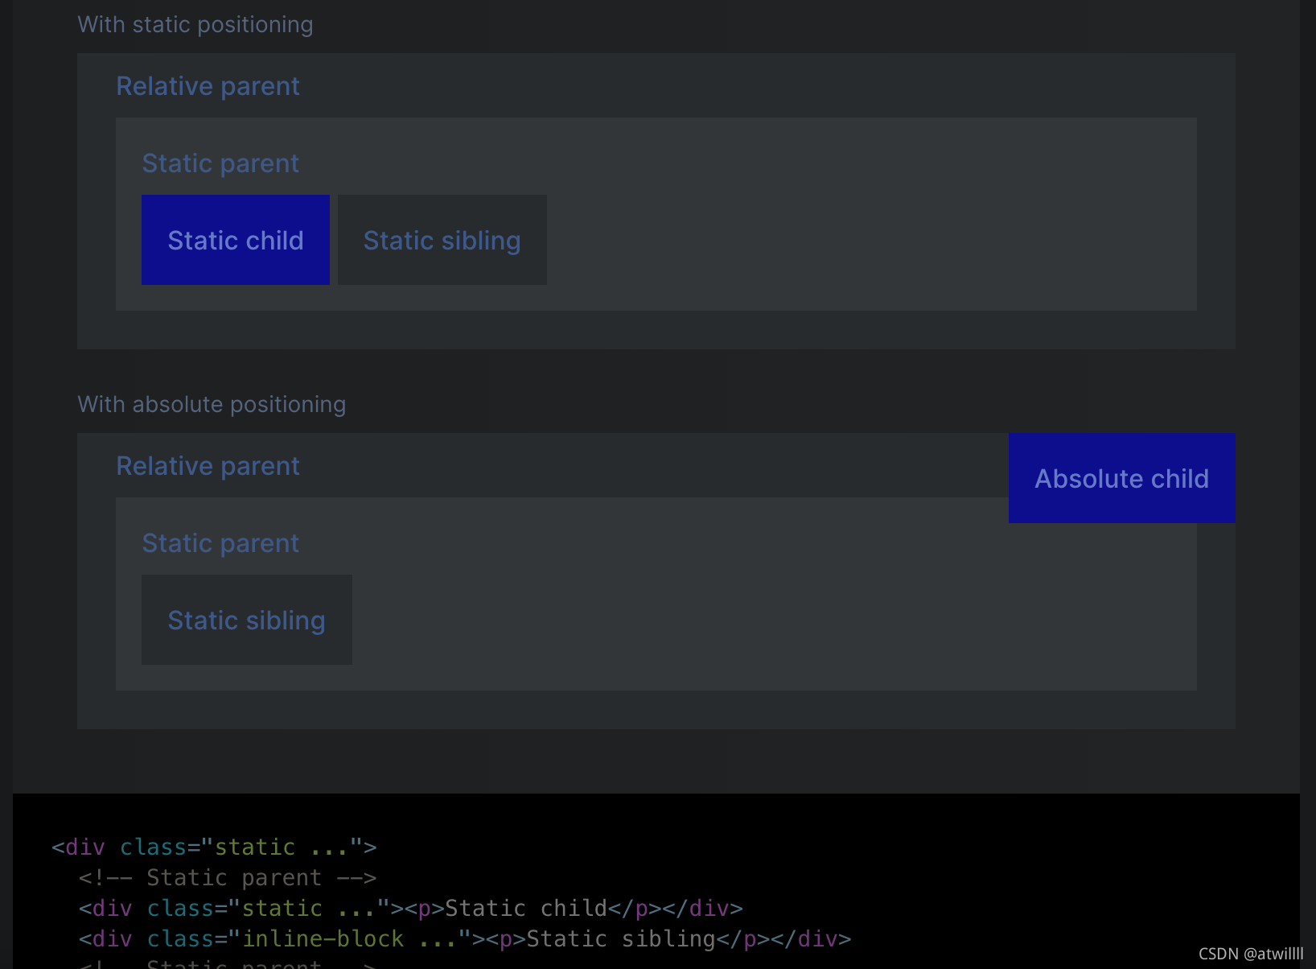Click the Static sibling box beside Static child

tap(442, 240)
